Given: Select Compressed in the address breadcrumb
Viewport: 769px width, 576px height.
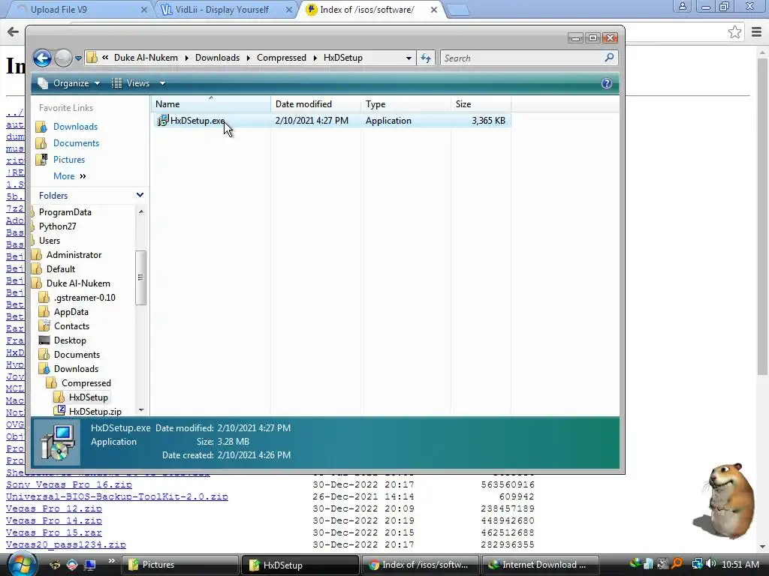Looking at the screenshot, I should pyautogui.click(x=282, y=58).
